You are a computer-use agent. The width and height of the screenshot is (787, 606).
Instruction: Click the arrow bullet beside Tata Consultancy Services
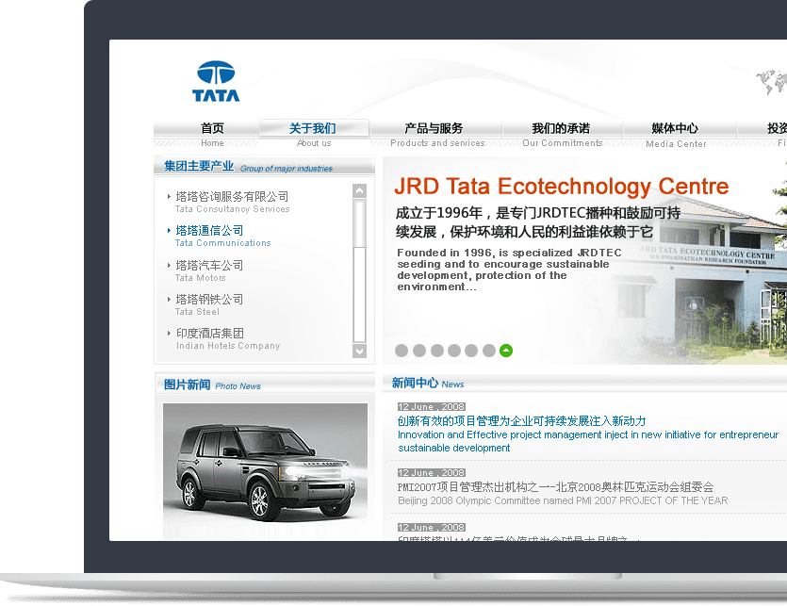pyautogui.click(x=170, y=197)
